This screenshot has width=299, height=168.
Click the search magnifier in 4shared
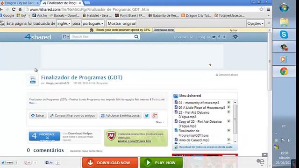click(x=136, y=37)
